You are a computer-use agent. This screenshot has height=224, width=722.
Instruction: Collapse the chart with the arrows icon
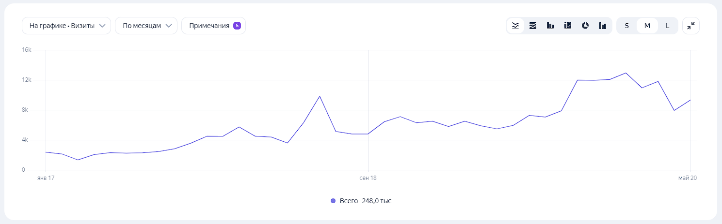691,26
